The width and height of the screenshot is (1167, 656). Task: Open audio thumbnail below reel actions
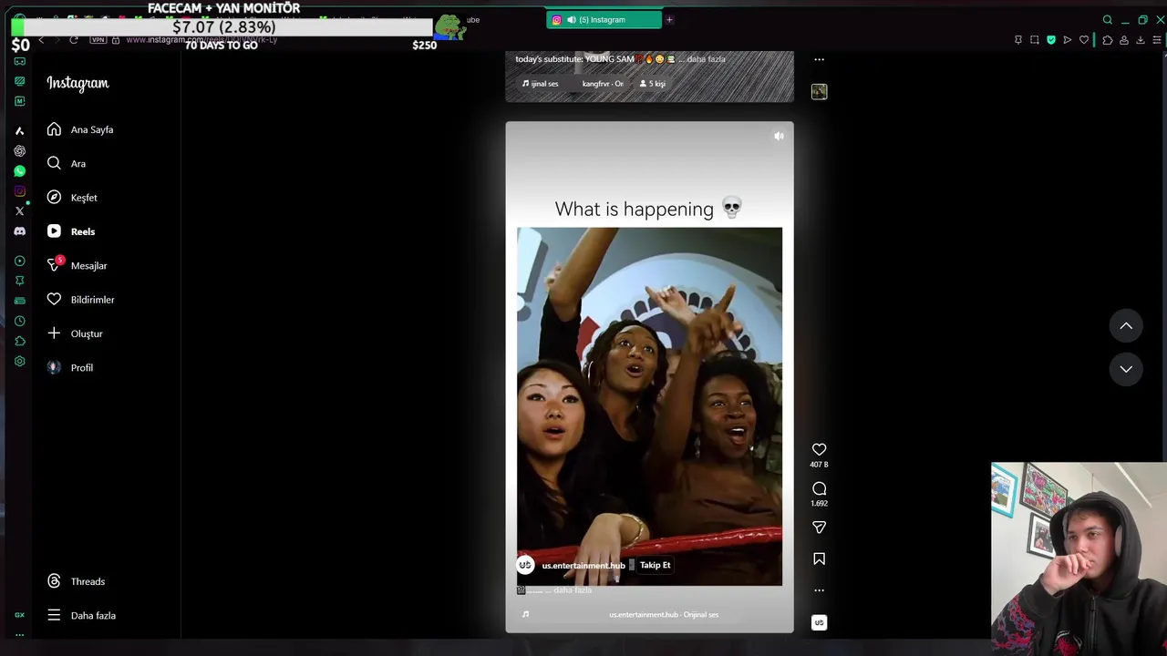point(819,623)
